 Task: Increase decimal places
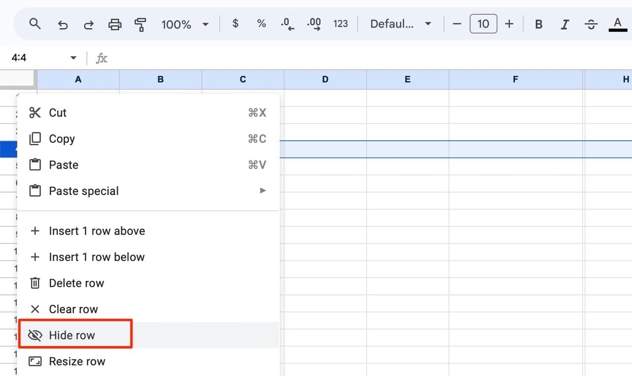[314, 24]
